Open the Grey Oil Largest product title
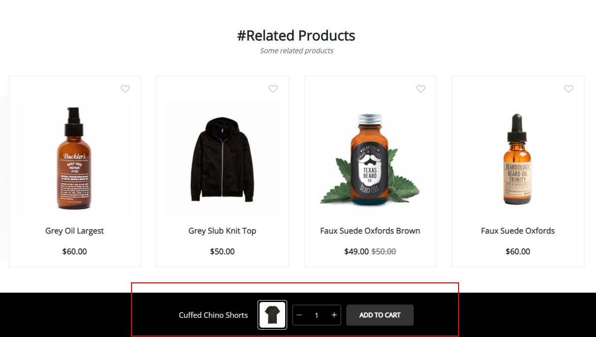This screenshot has width=596, height=337. click(75, 231)
